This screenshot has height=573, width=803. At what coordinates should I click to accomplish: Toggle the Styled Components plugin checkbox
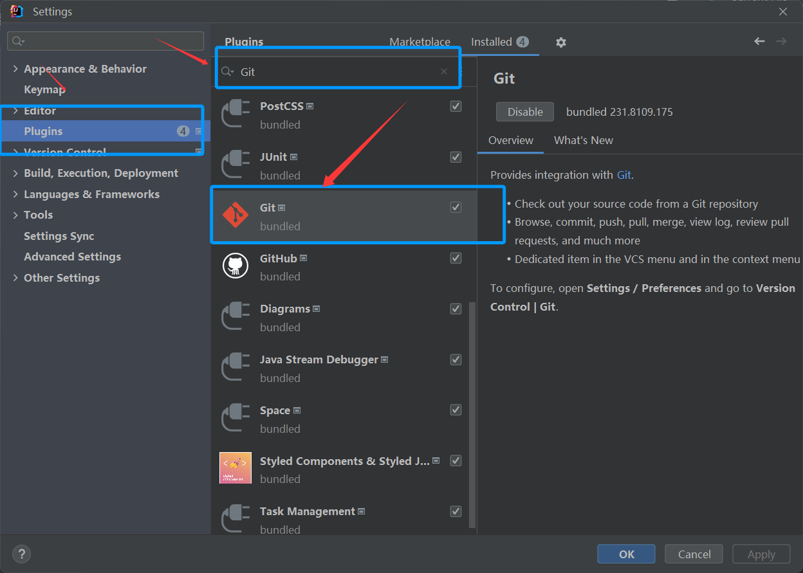click(456, 460)
